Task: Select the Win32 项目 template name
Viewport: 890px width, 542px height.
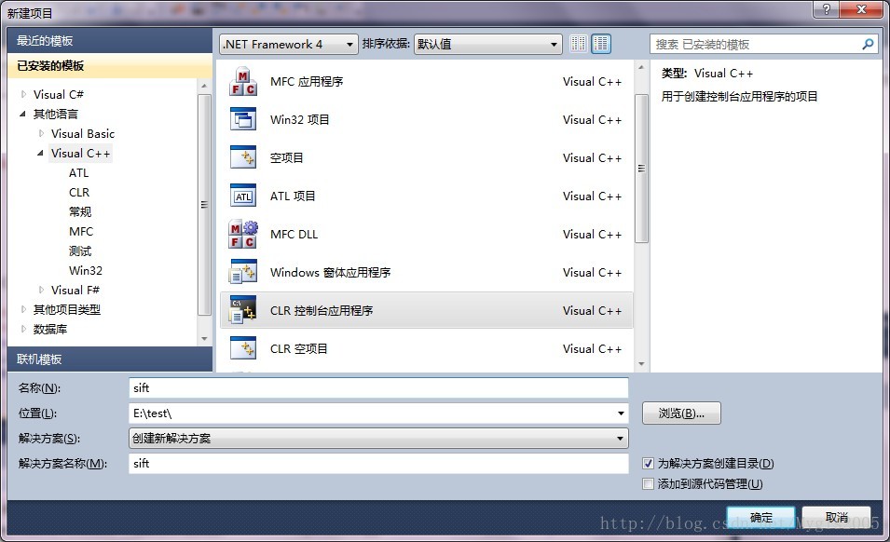Action: pyautogui.click(x=300, y=119)
